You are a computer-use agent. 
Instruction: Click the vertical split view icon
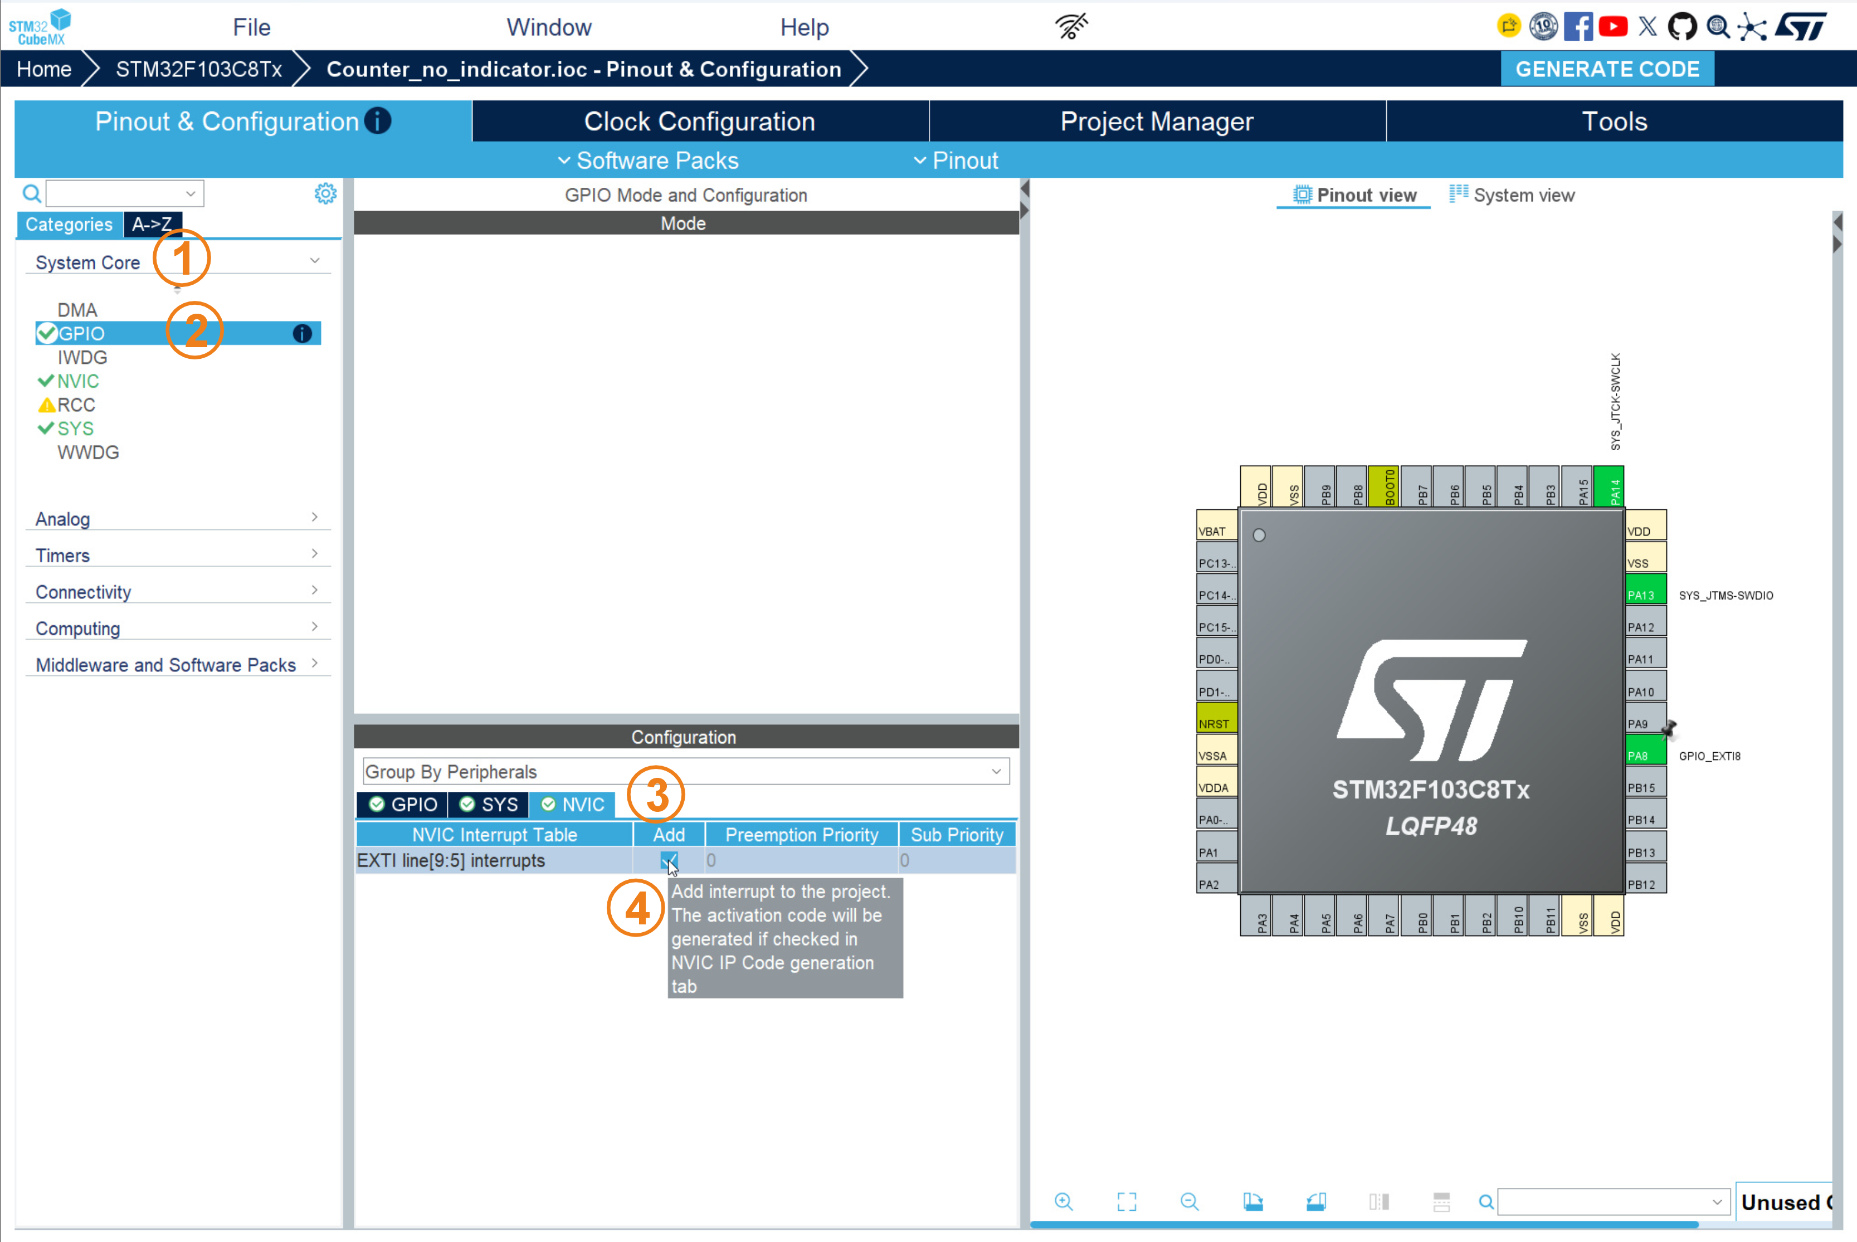coord(1379,1202)
